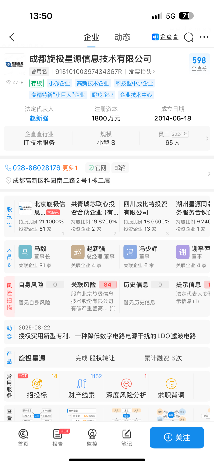Open 谢李萍 董事 avatar

click(183, 252)
